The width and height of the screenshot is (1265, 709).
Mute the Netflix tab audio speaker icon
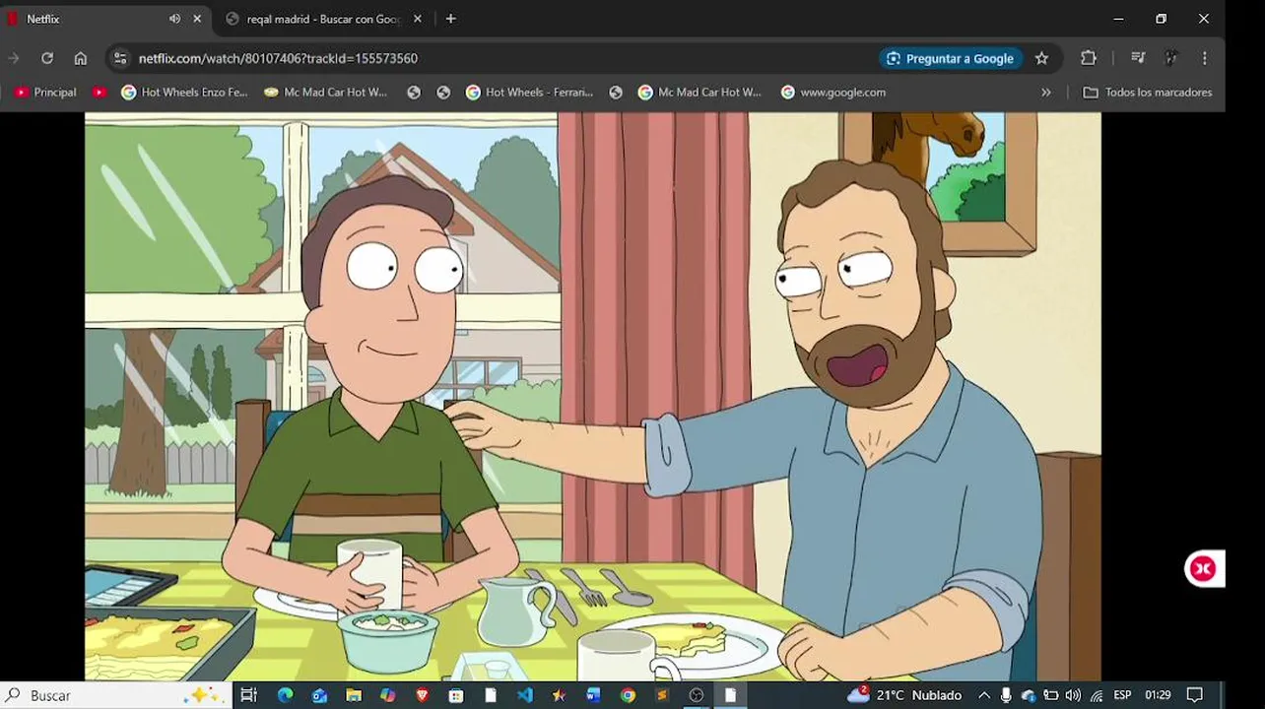click(174, 19)
